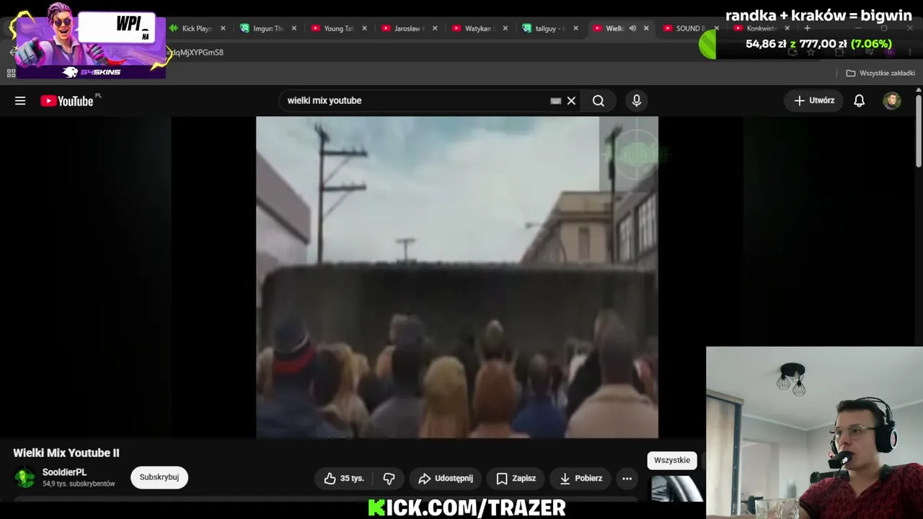923x519 pixels.
Task: Click the page's vertical scrollbar
Action: pyautogui.click(x=918, y=130)
